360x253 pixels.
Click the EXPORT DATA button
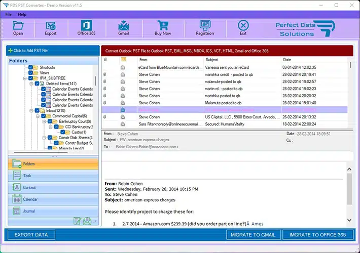click(x=31, y=235)
